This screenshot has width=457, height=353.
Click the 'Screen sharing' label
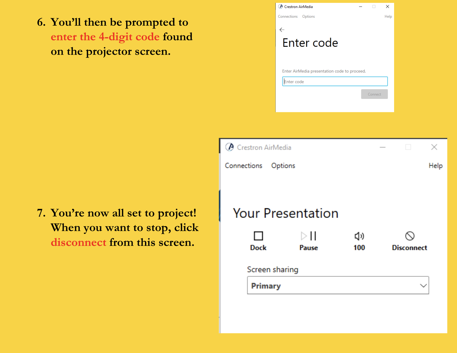point(273,269)
